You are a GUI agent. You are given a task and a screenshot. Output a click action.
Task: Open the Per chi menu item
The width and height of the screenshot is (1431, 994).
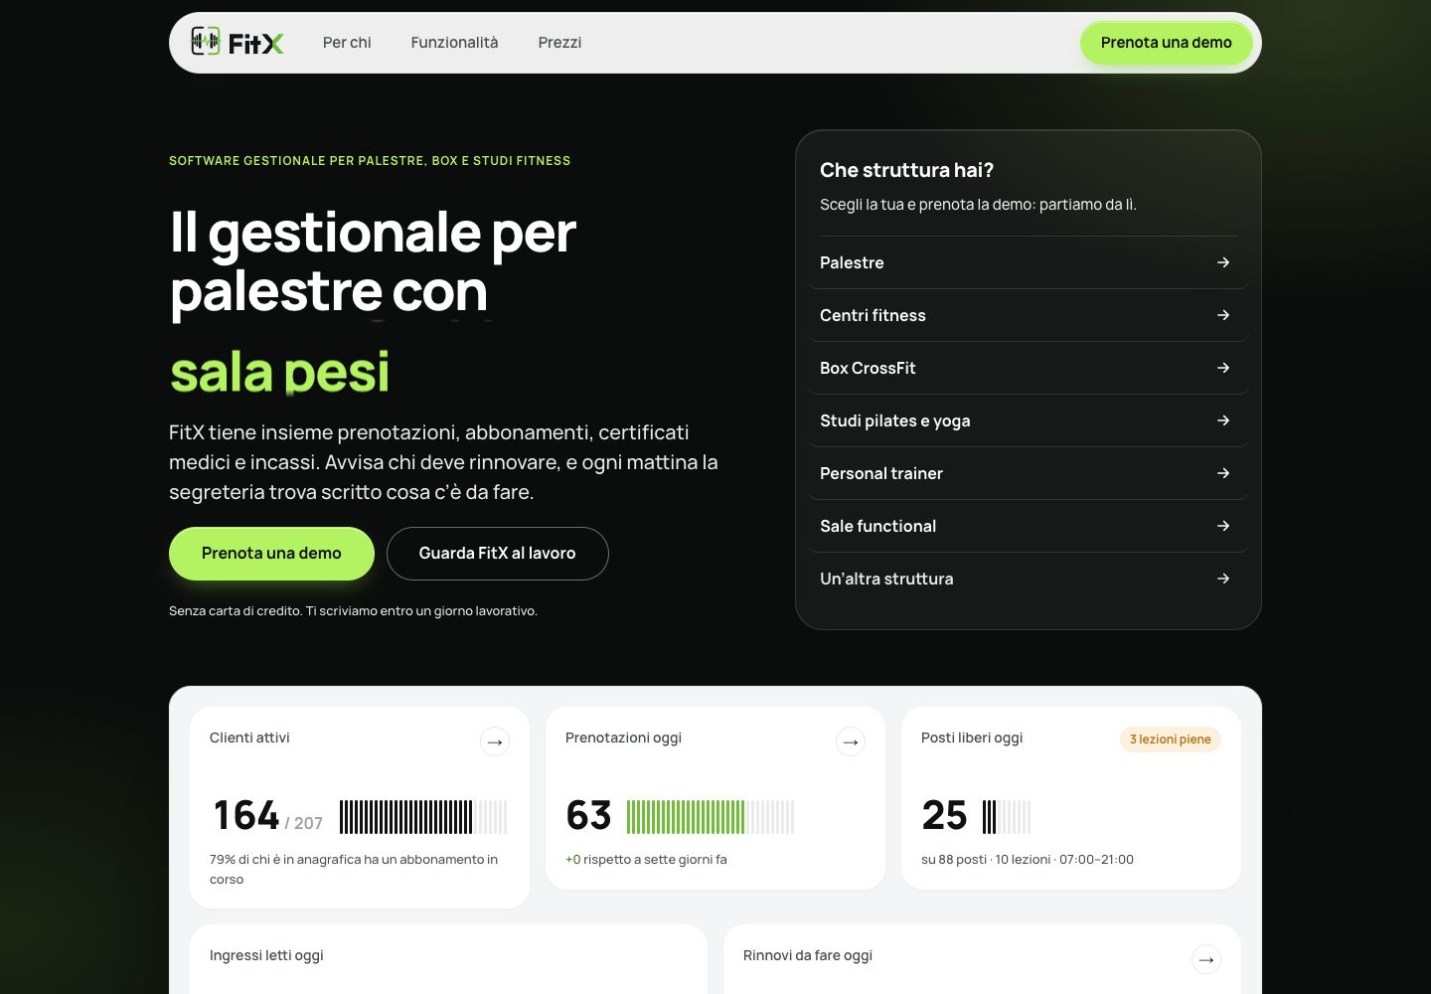[x=347, y=43]
